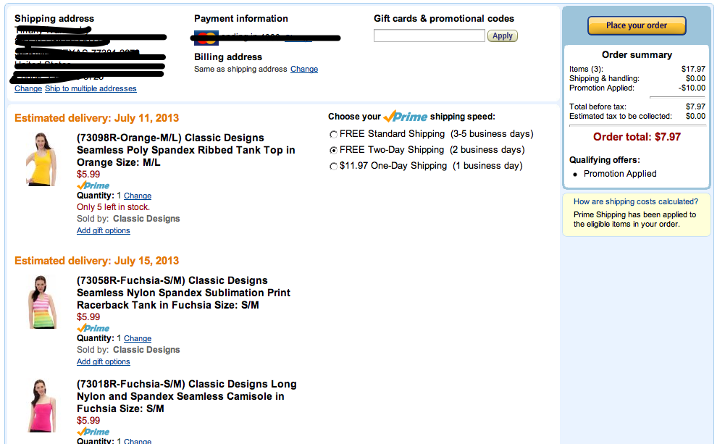Click the Prime logo in the shipping speed heading
The width and height of the screenshot is (725, 444).
tap(406, 116)
